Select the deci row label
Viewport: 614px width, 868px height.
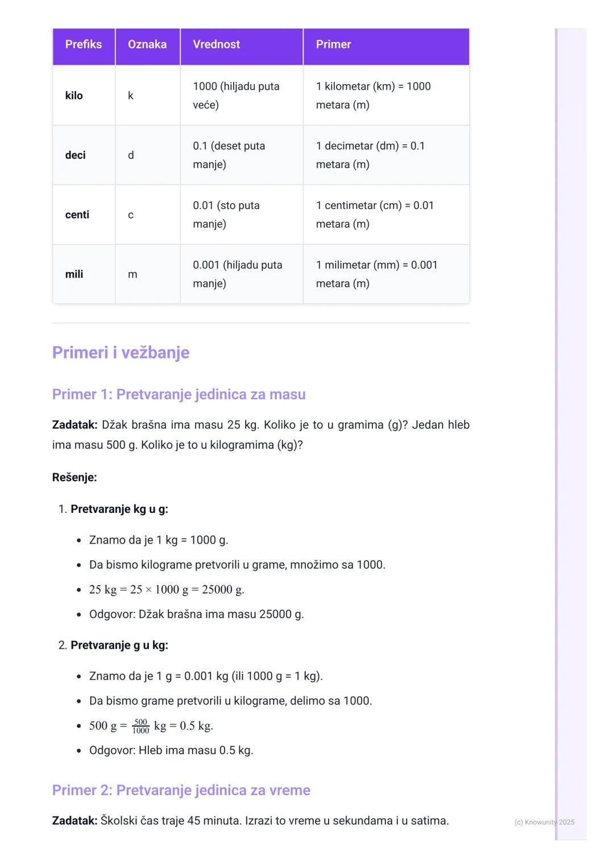coord(75,155)
